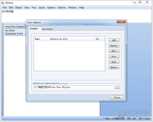The width and height of the screenshot is (153, 122).
Task: Maximize the EViews window
Action: [x=140, y=2]
